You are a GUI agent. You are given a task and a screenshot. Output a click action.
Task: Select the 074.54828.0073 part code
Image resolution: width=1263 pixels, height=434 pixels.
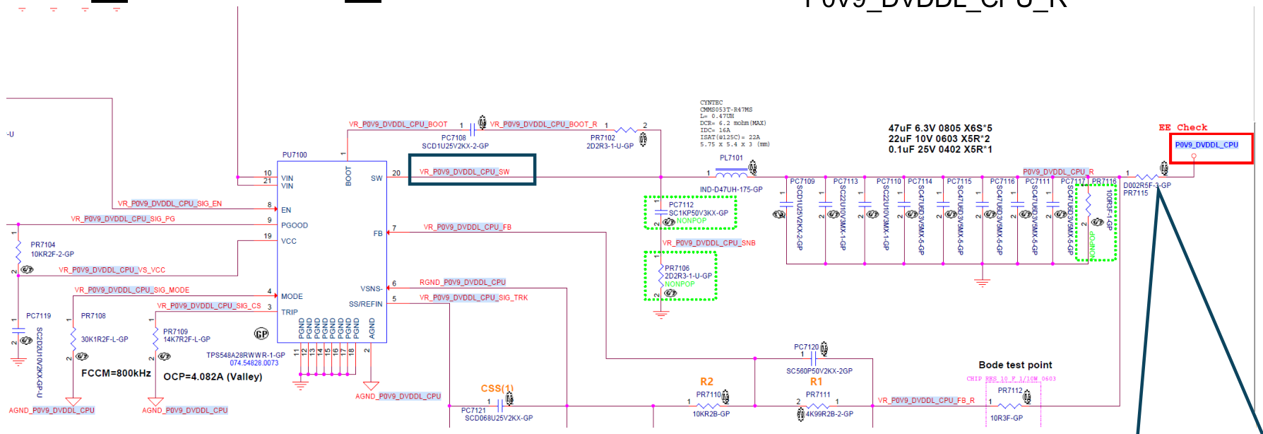254,363
